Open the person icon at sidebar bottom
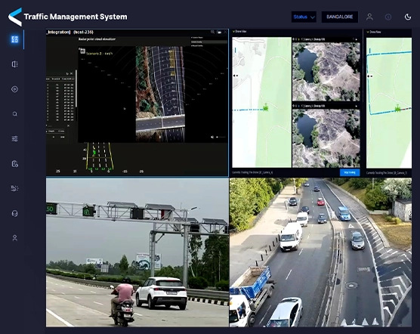 point(15,238)
